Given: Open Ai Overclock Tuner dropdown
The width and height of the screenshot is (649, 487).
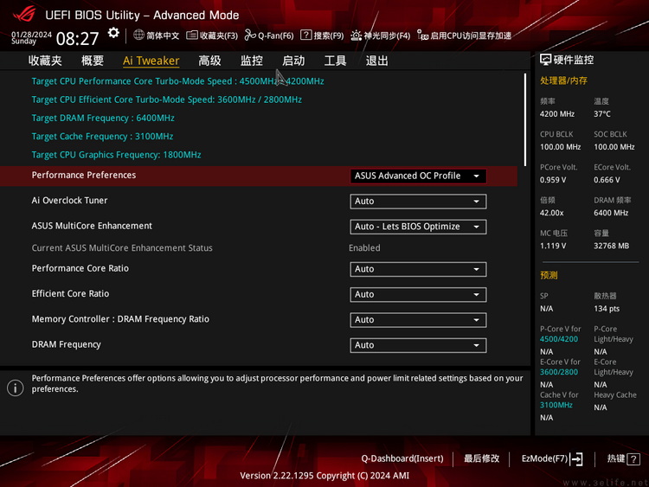Looking at the screenshot, I should pos(418,201).
